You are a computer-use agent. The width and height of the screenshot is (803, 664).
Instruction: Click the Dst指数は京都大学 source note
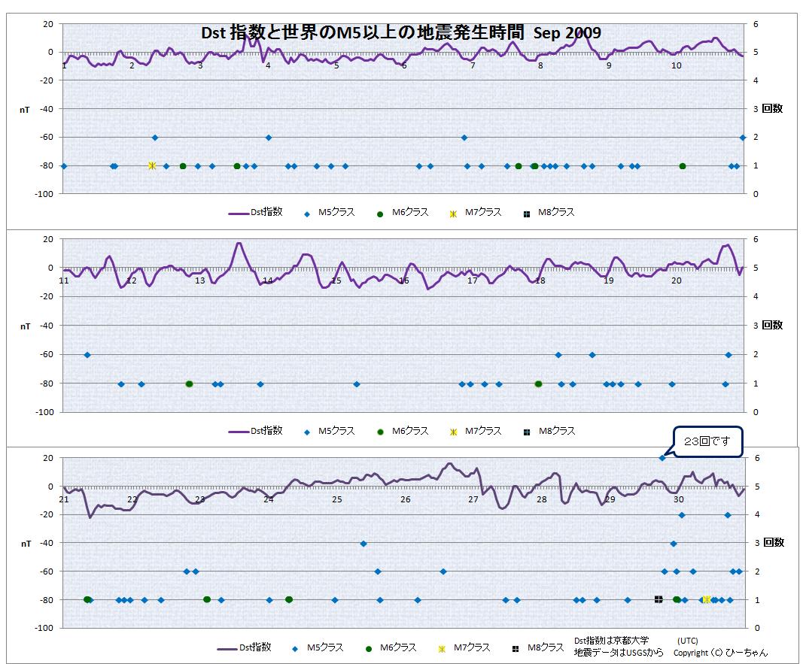tap(611, 641)
